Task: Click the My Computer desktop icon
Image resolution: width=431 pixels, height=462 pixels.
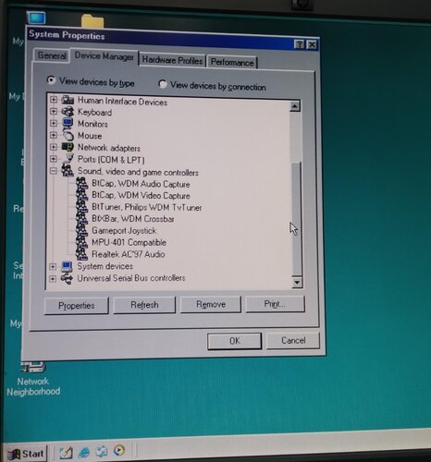Action: tap(36, 18)
